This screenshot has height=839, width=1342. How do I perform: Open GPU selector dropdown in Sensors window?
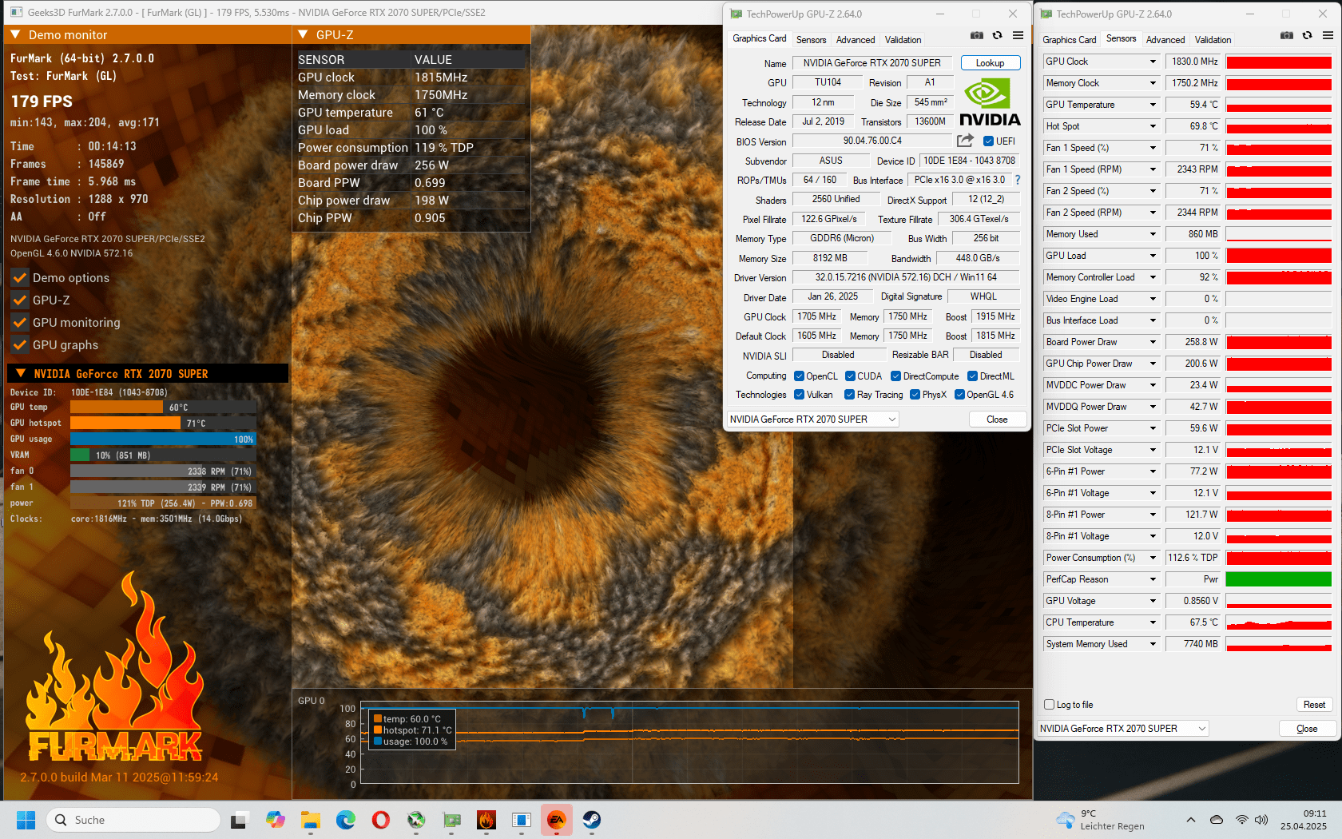[1123, 729]
